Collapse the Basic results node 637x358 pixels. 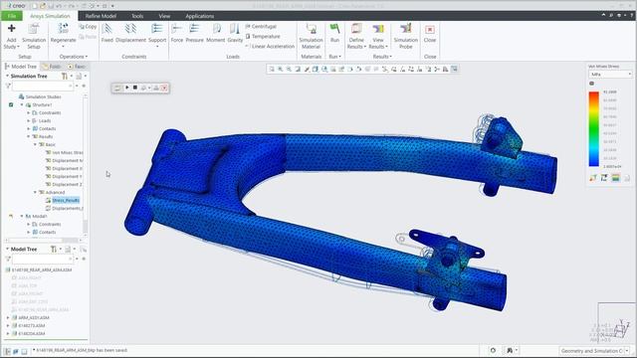[x=35, y=144]
